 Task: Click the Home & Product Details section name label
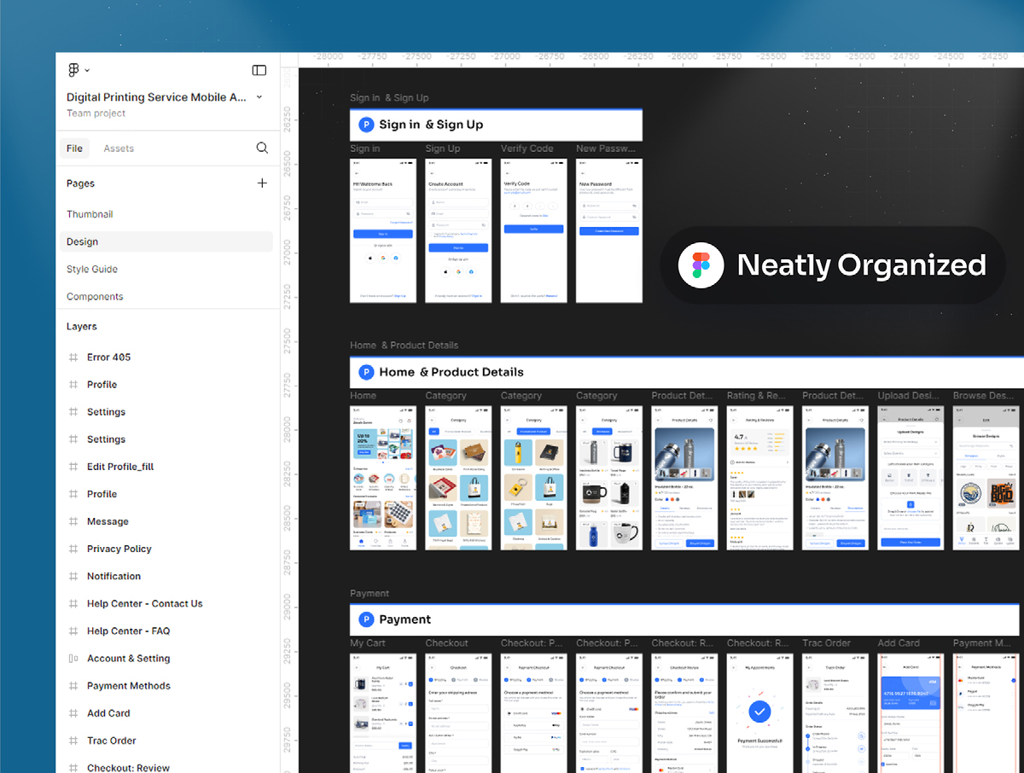(x=404, y=346)
